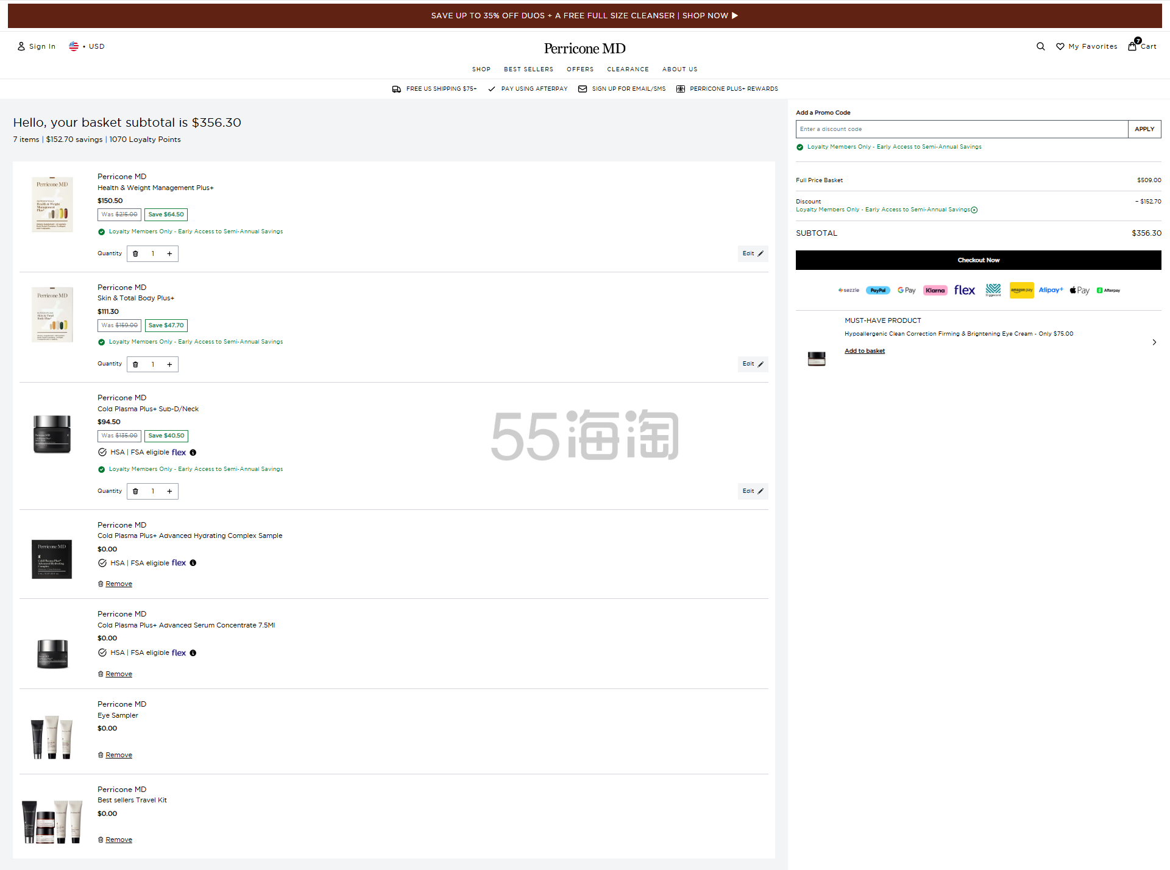Click the flex logo on Sub-D/Neck row
This screenshot has width=1170, height=870.
tap(179, 453)
